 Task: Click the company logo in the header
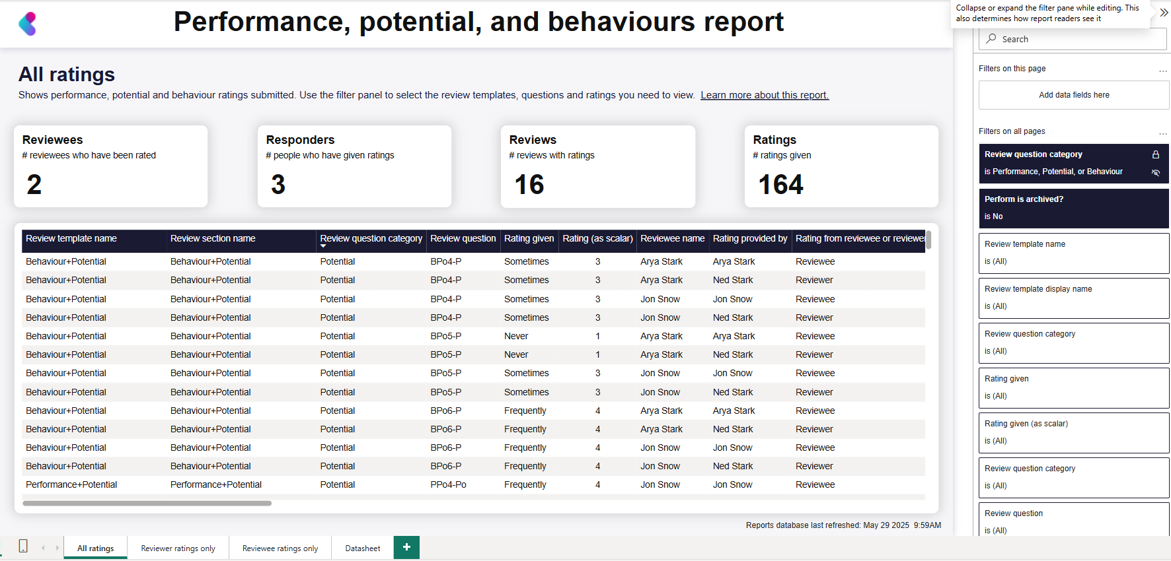(28, 24)
